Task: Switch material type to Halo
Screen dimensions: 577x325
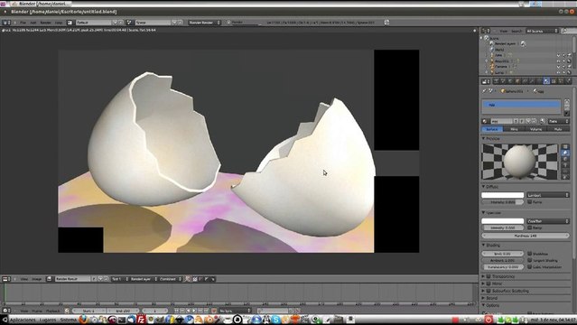Action: tap(558, 129)
